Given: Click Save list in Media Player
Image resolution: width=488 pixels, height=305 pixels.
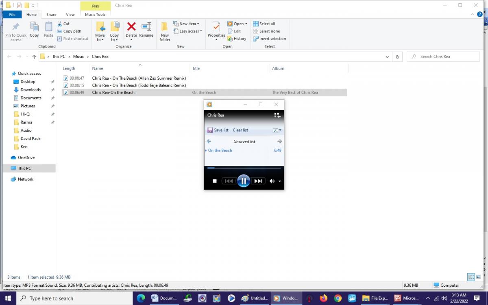Looking at the screenshot, I should [x=218, y=130].
